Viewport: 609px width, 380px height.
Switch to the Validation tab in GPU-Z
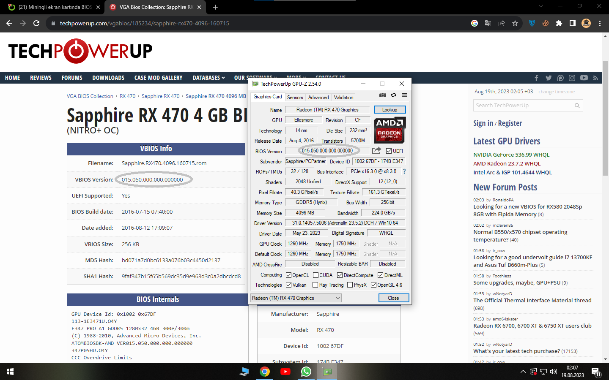[x=343, y=98]
